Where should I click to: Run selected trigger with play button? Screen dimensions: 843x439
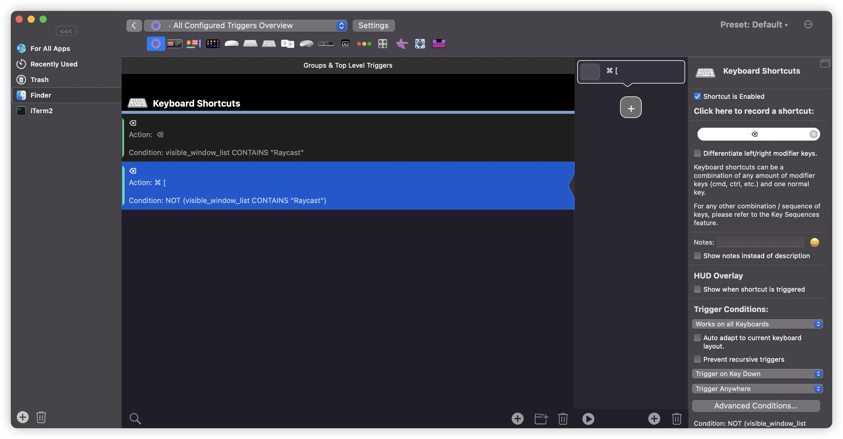point(588,419)
